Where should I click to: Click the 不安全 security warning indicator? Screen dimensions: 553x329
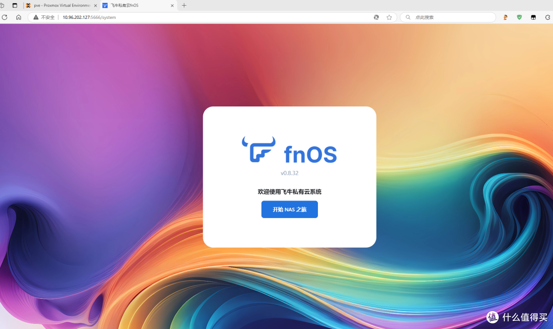point(44,17)
